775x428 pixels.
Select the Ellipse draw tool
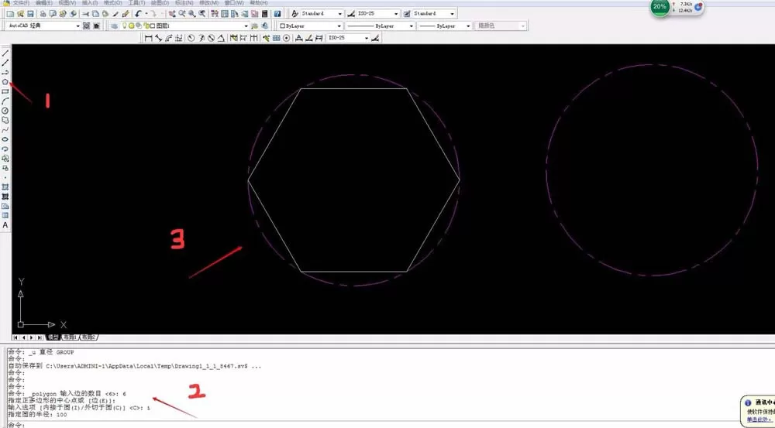coord(5,139)
